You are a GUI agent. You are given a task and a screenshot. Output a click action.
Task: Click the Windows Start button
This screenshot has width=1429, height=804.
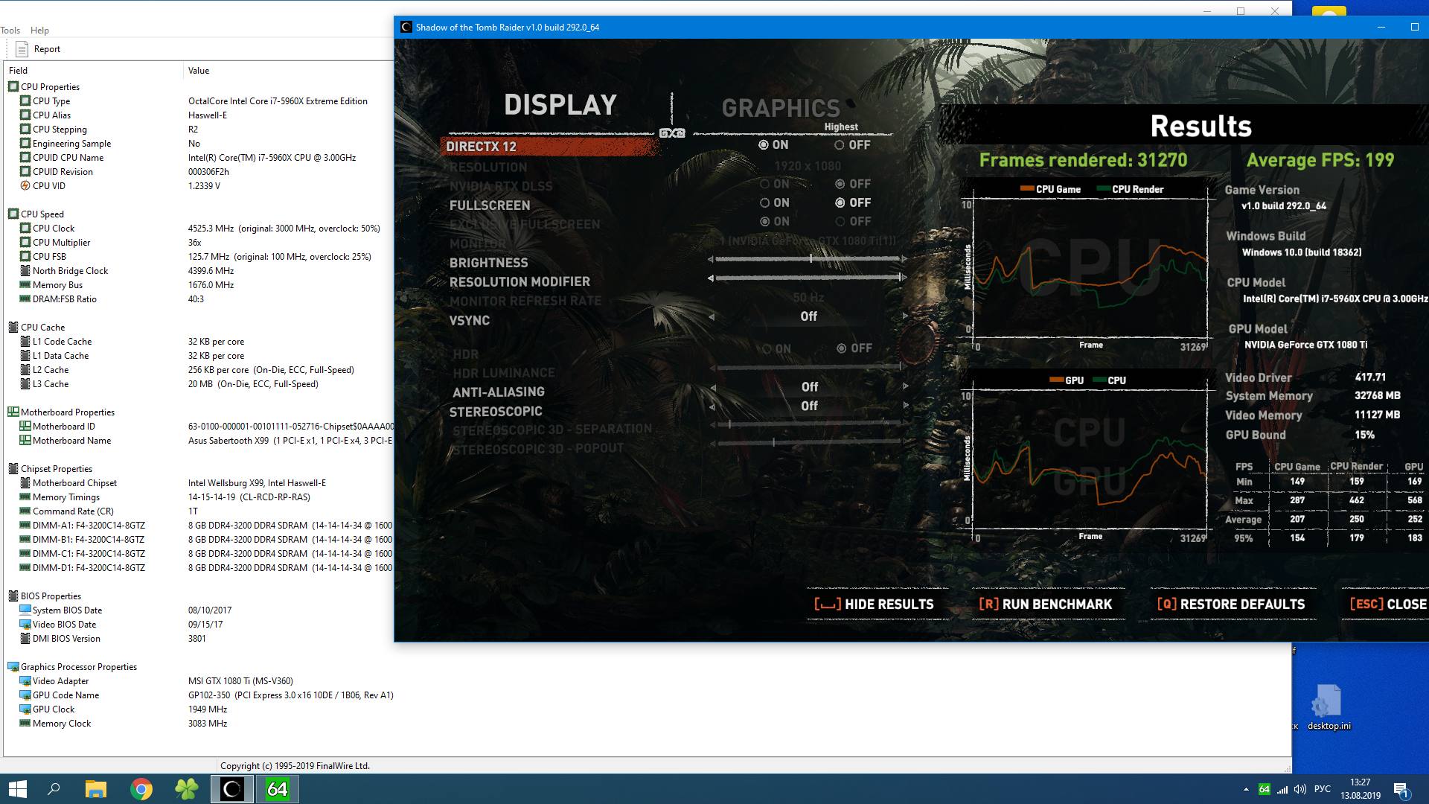pos(18,789)
